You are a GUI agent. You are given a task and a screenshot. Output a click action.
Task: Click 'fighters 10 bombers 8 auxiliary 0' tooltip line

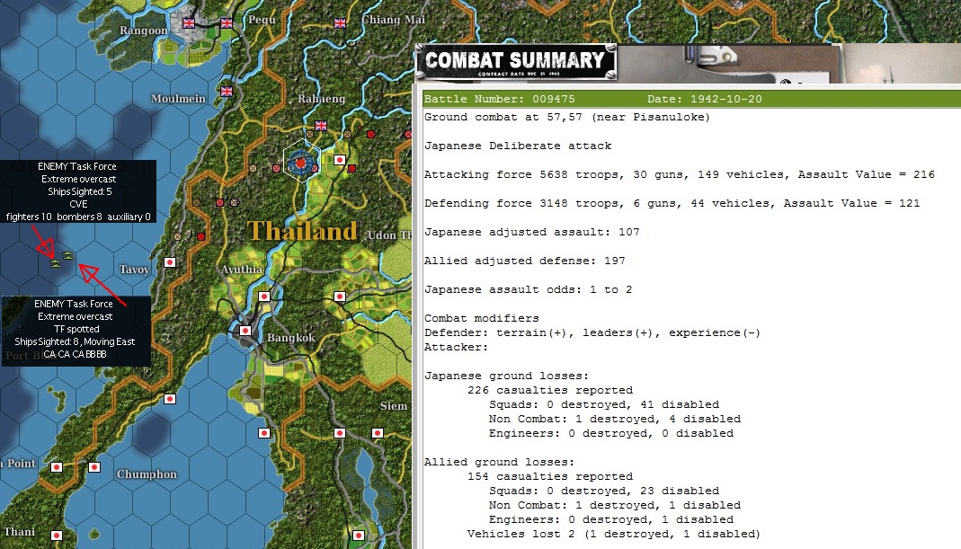tap(78, 217)
